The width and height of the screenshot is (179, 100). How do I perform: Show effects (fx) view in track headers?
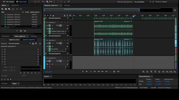click(48, 16)
